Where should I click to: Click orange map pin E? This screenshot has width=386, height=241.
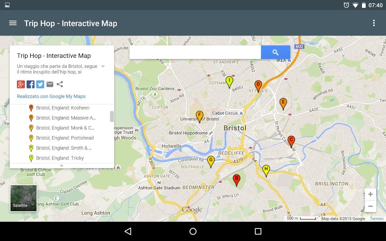pyautogui.click(x=283, y=104)
